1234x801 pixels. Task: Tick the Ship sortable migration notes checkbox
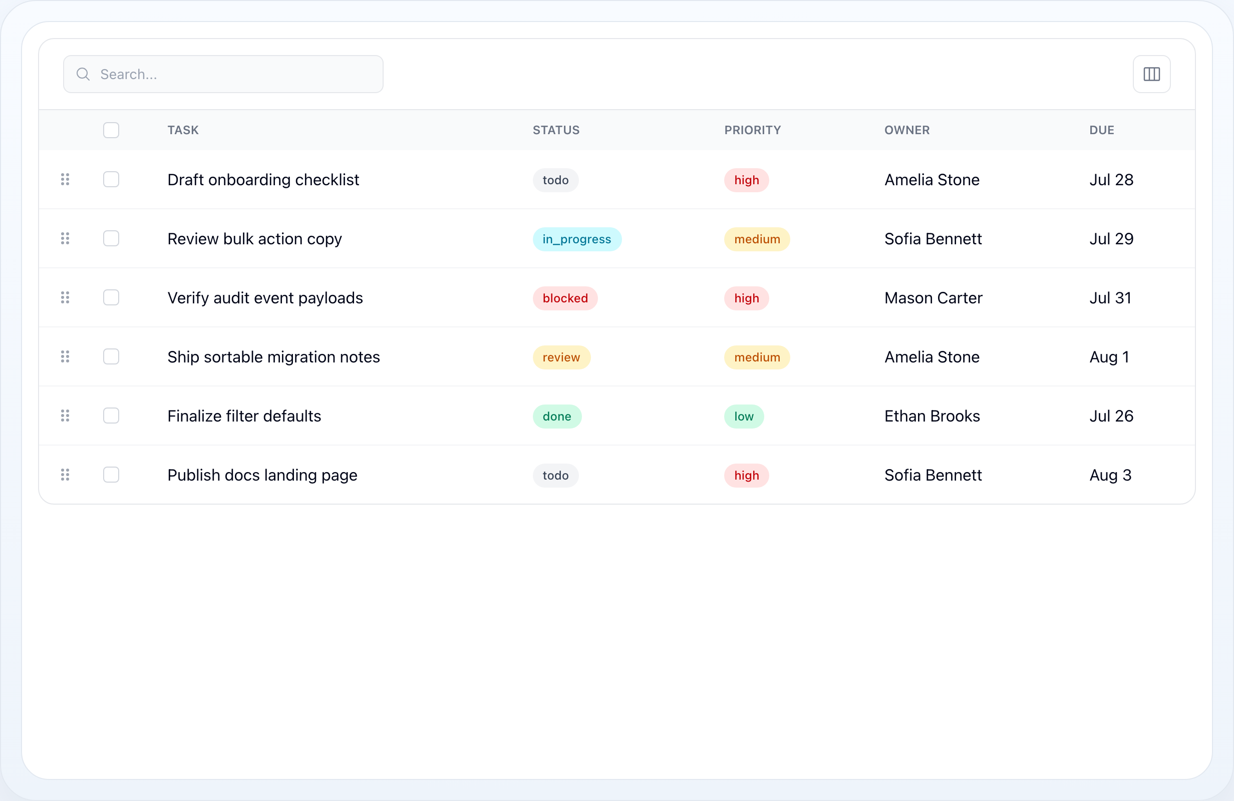(x=111, y=356)
